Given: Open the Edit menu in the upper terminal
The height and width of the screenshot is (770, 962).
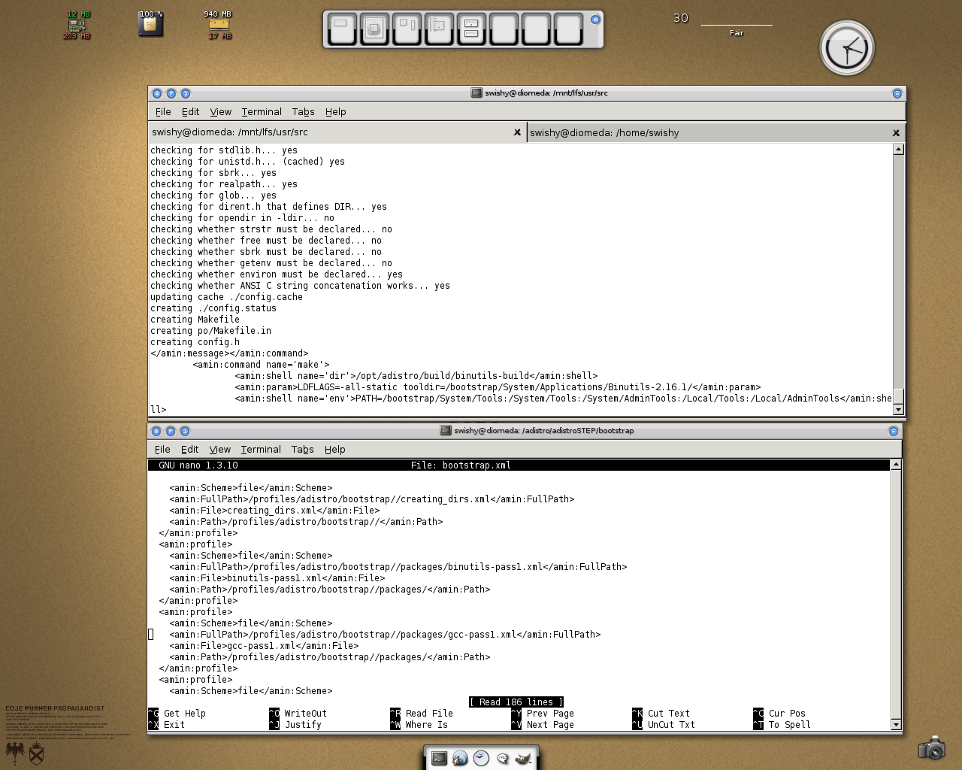Looking at the screenshot, I should click(x=191, y=111).
